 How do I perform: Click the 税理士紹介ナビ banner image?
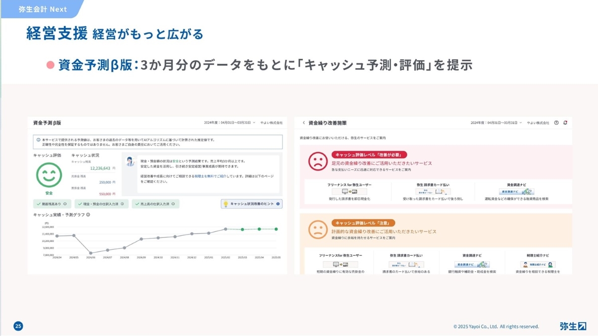(x=538, y=264)
